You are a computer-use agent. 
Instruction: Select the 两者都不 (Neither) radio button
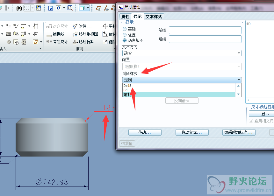tap(125, 40)
